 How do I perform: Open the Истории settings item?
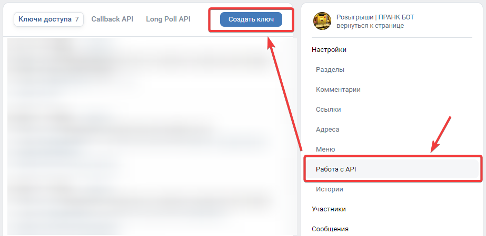pos(330,189)
